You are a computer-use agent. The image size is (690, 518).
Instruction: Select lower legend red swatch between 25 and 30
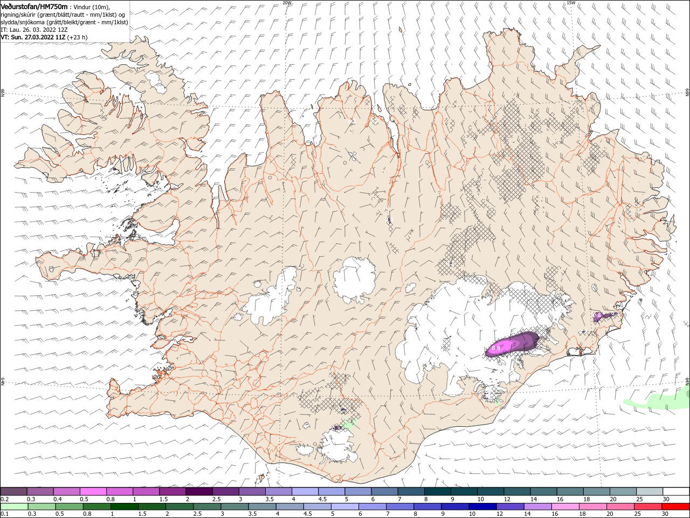647,507
